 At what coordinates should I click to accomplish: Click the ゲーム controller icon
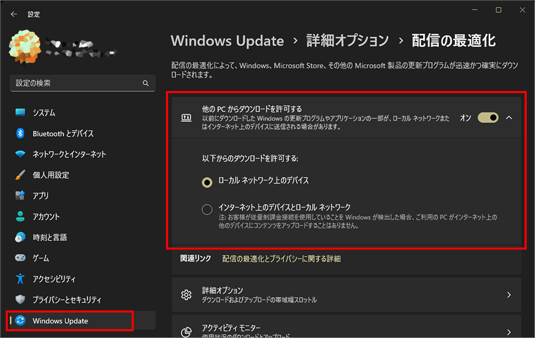pos(20,258)
